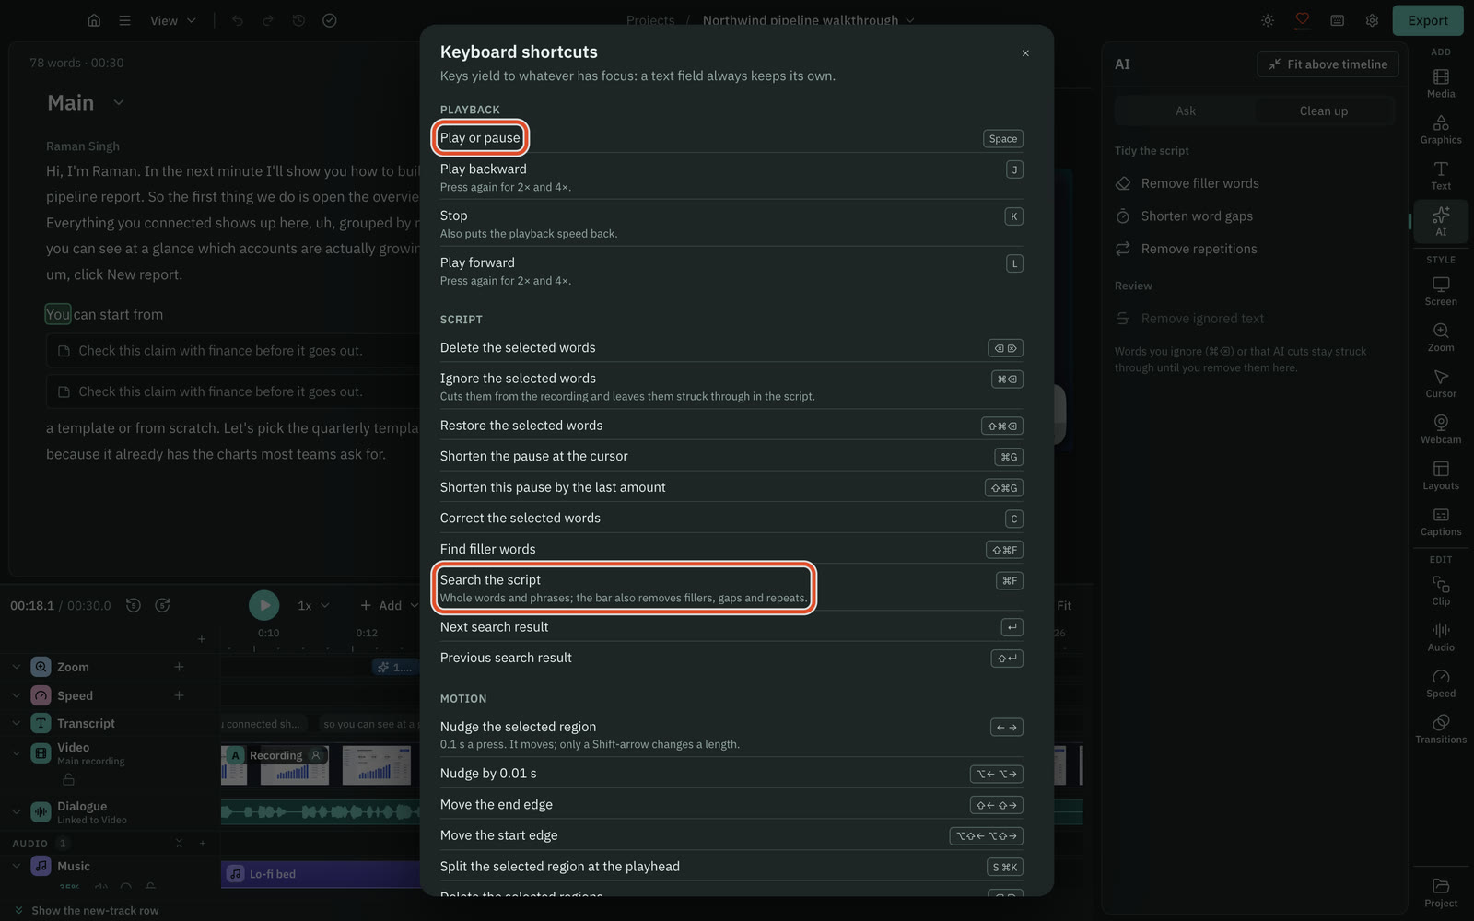1474x921 pixels.
Task: Click the undo arrow icon
Action: pos(238,20)
